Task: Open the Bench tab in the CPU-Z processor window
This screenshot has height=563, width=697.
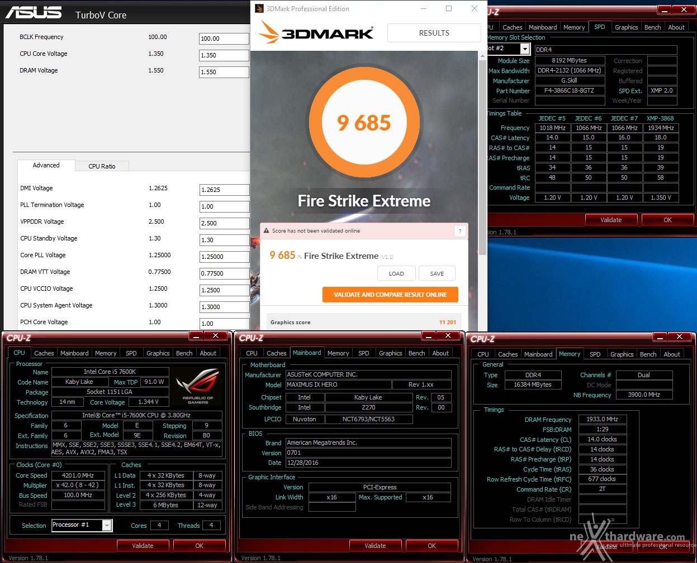Action: [184, 353]
